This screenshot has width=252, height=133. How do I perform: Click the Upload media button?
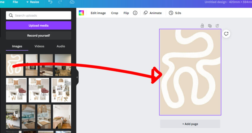(39, 25)
